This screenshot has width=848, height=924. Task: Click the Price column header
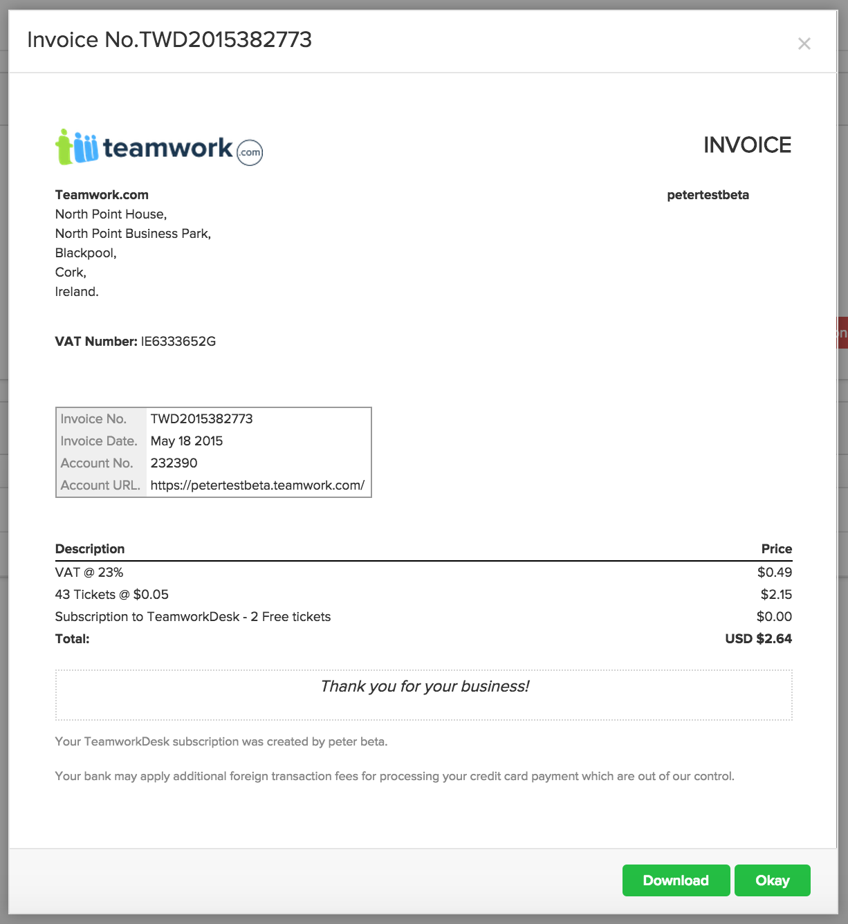tap(777, 549)
